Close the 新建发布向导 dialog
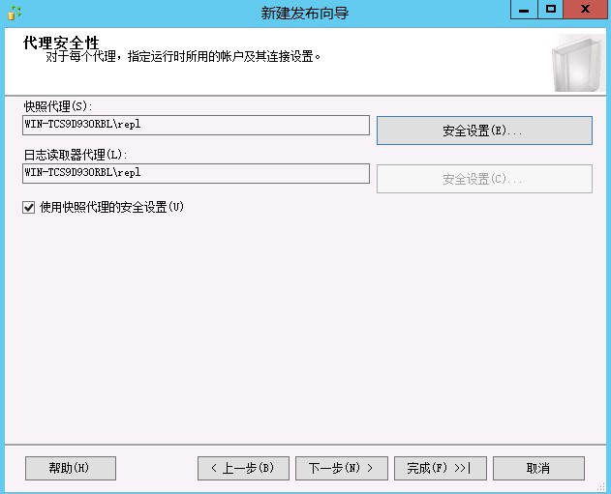 (587, 10)
